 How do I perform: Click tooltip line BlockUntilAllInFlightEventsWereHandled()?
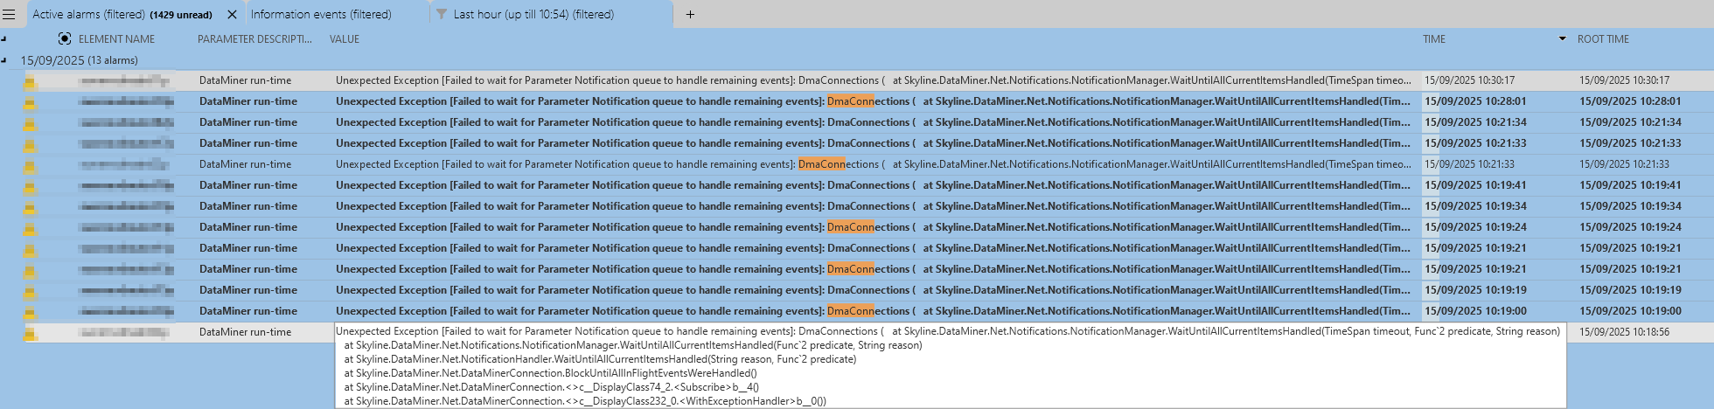[551, 373]
